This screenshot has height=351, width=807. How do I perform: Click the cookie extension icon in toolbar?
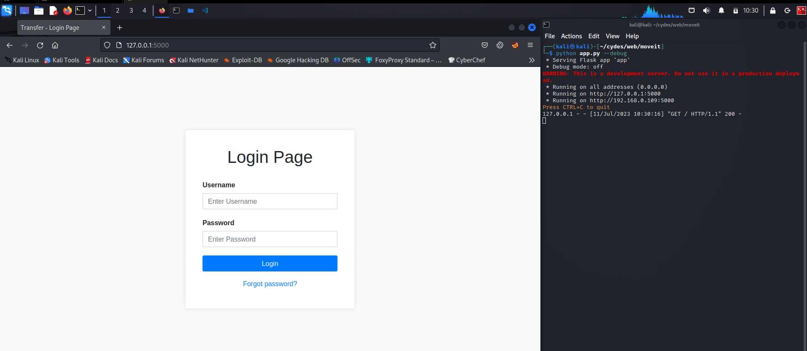[x=500, y=45]
